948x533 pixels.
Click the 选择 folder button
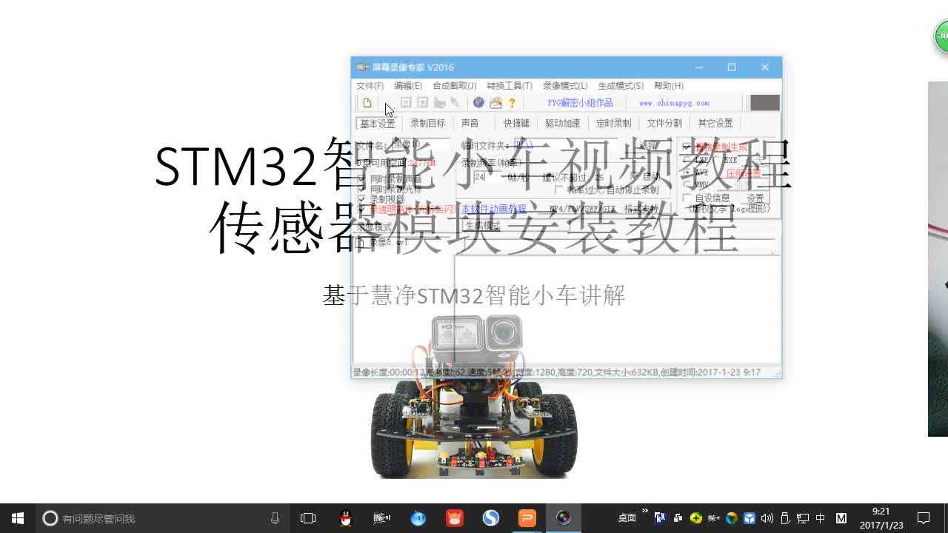click(649, 147)
